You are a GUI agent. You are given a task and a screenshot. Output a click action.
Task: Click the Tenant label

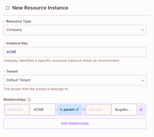(x=12, y=71)
